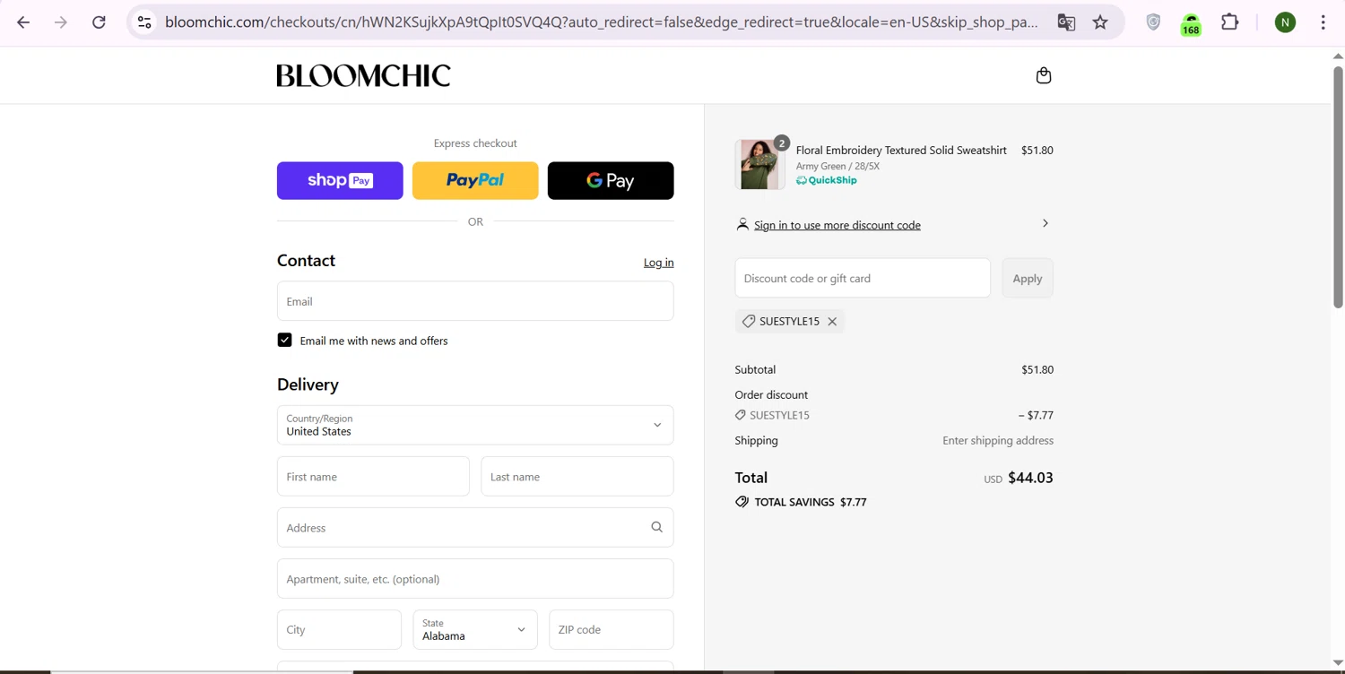Focus the ZIP code field
Screen dimensions: 1345x674
[x=611, y=629]
